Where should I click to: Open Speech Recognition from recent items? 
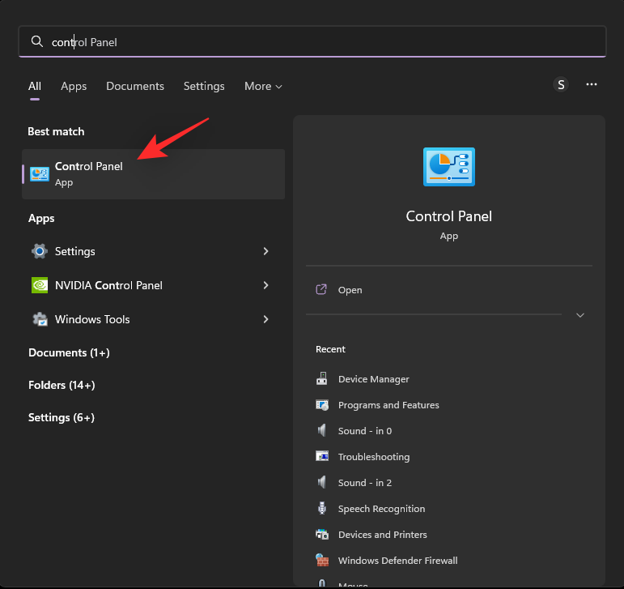pyautogui.click(x=381, y=509)
